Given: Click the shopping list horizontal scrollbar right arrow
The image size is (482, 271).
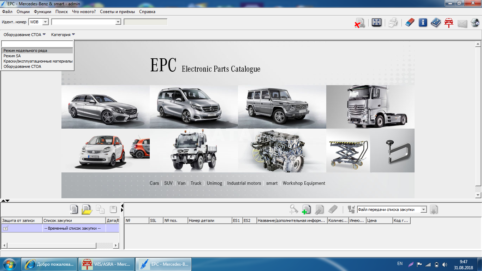Looking at the screenshot, I should coord(116,246).
